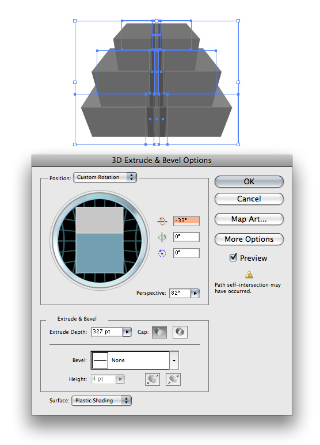Select the Bevel Extent In icon
320x445 pixels.
pyautogui.click(x=173, y=379)
